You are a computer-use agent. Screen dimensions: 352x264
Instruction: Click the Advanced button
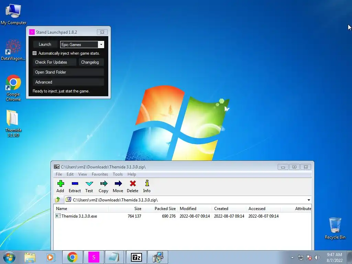tap(68, 82)
